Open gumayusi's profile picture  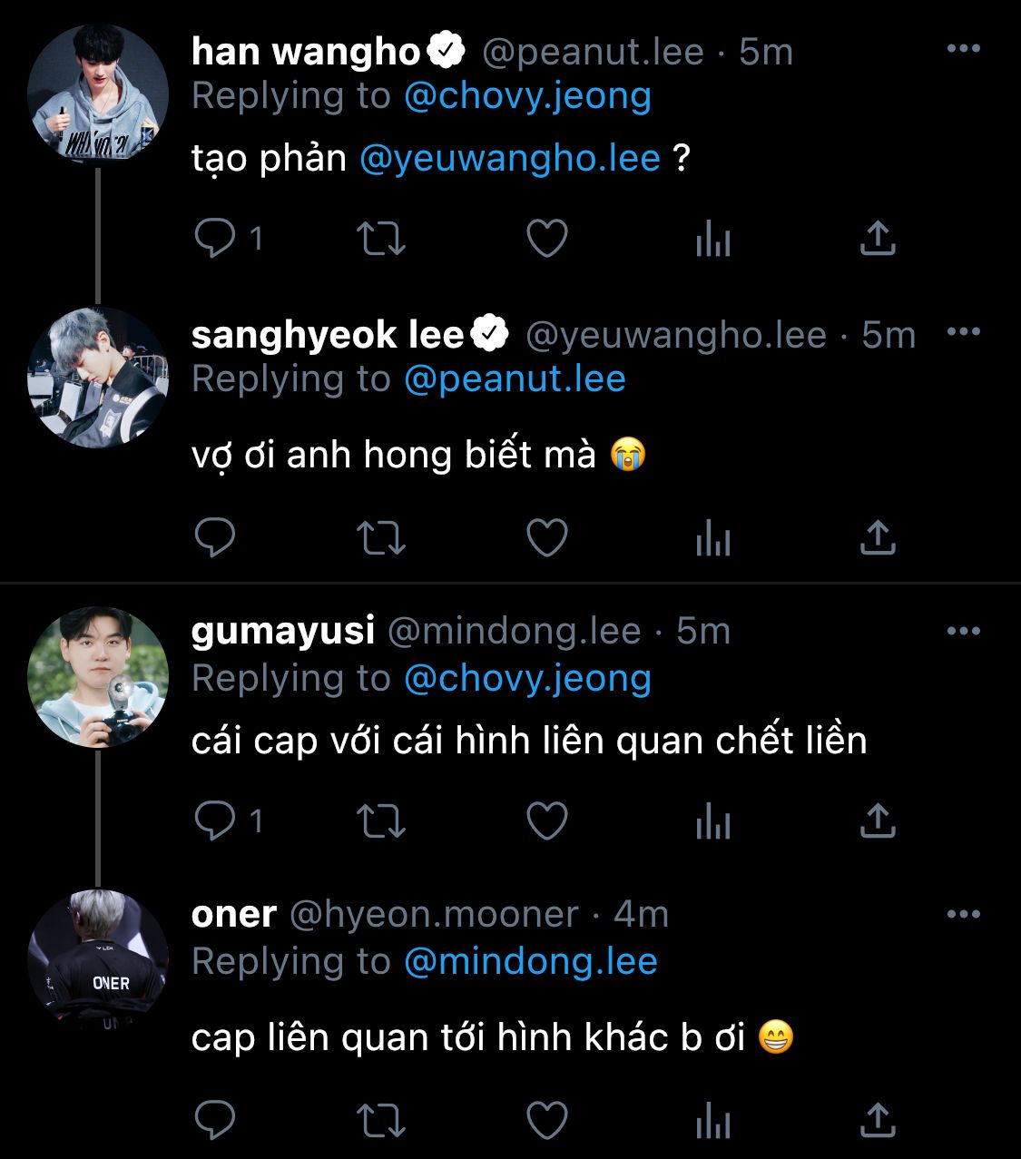point(98,677)
